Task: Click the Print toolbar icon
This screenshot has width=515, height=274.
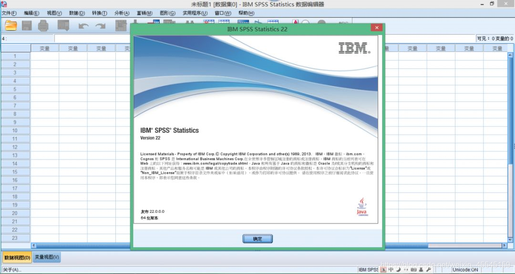Action: pos(43,26)
